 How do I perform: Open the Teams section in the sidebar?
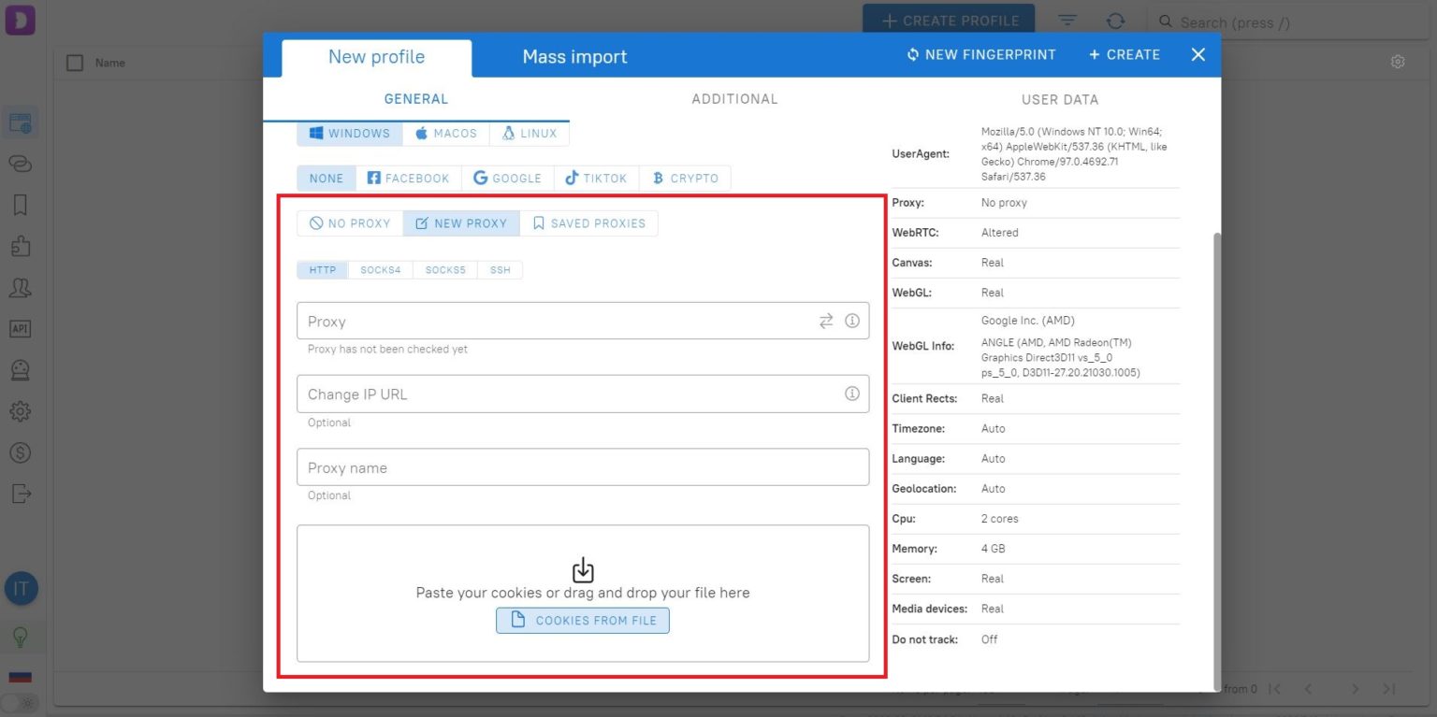click(x=21, y=287)
